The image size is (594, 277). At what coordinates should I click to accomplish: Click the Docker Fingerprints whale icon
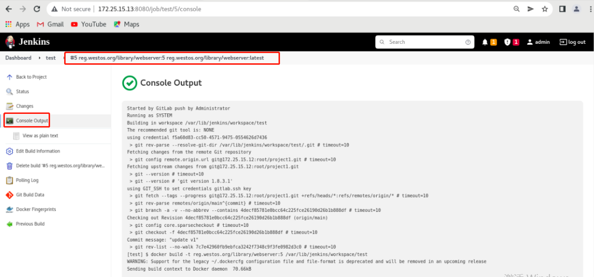10,209
